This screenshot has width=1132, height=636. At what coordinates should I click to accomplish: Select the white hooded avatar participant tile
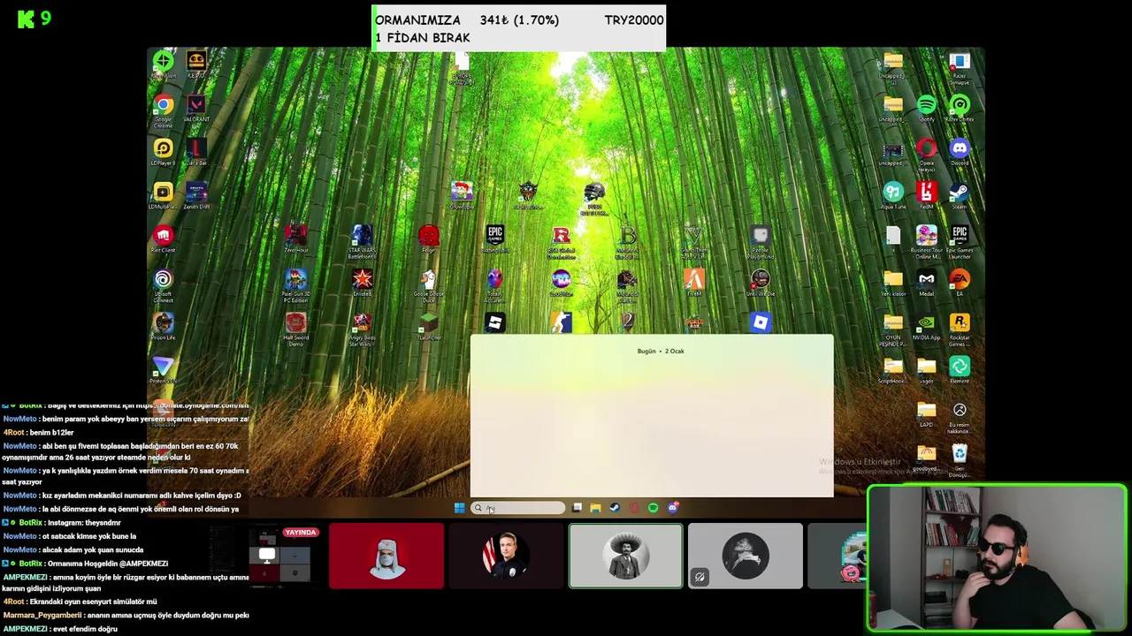[386, 556]
